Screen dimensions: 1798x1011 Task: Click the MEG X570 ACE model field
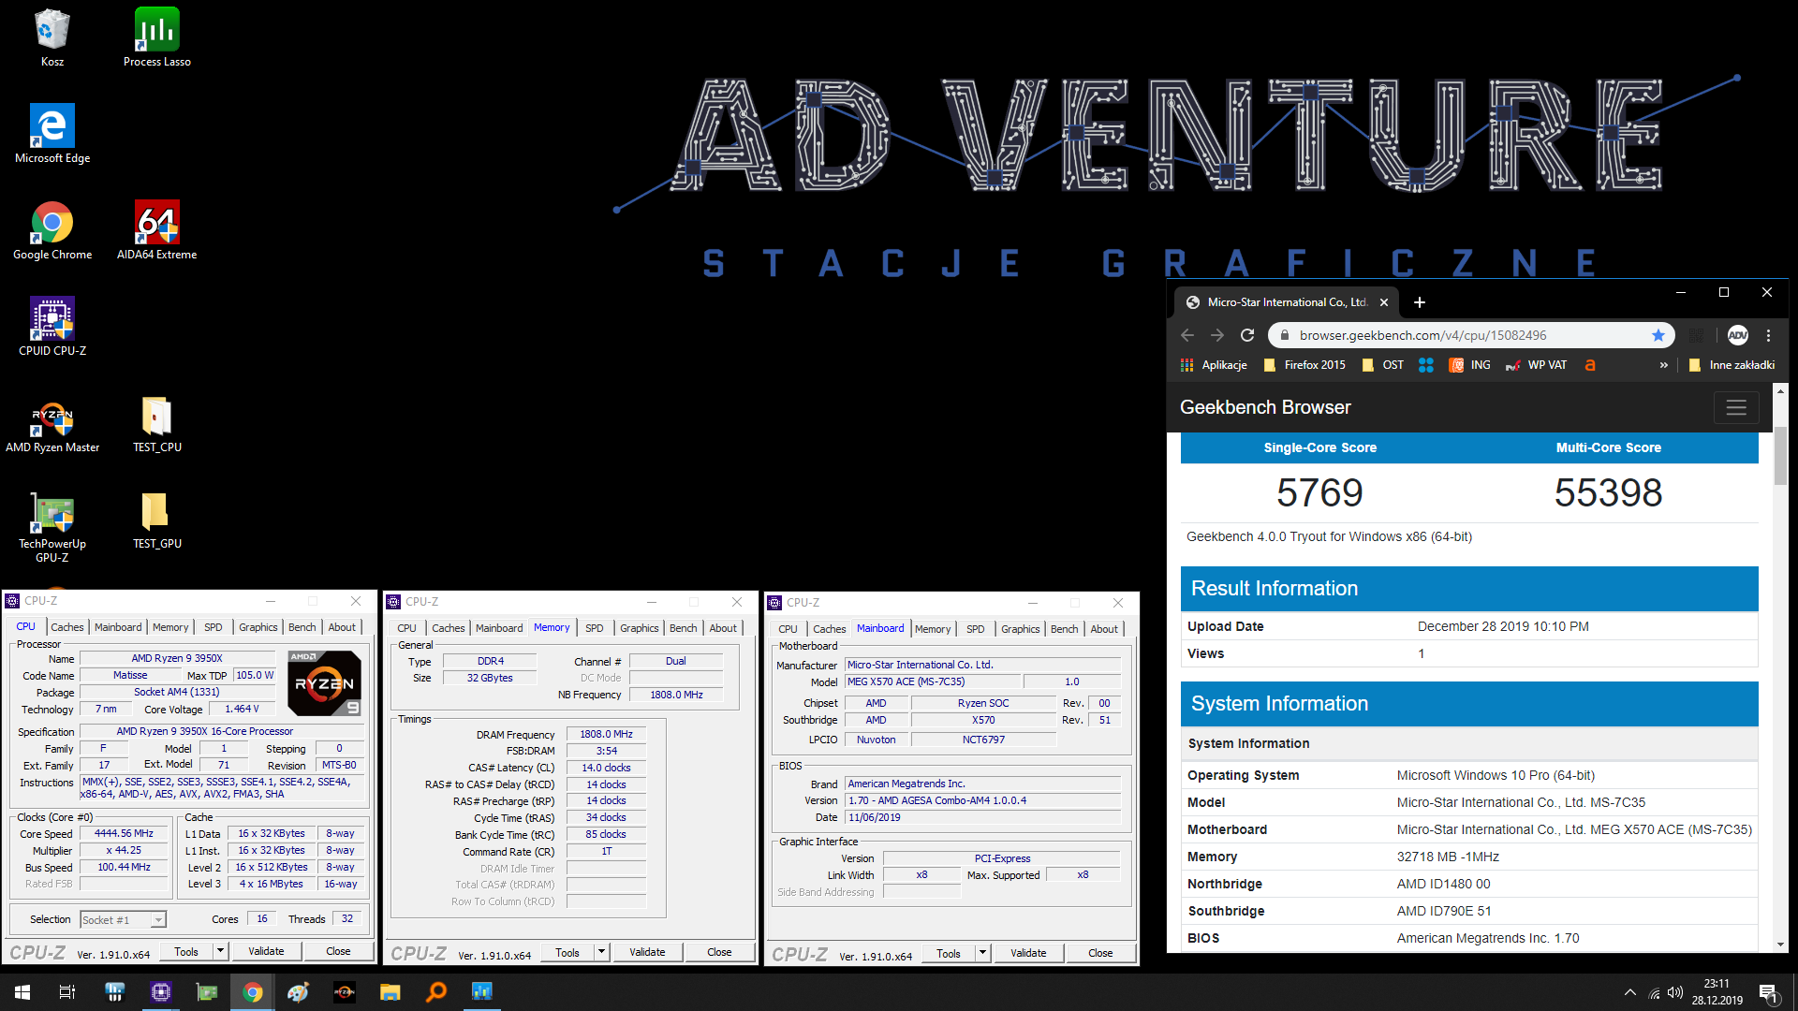[x=932, y=681]
